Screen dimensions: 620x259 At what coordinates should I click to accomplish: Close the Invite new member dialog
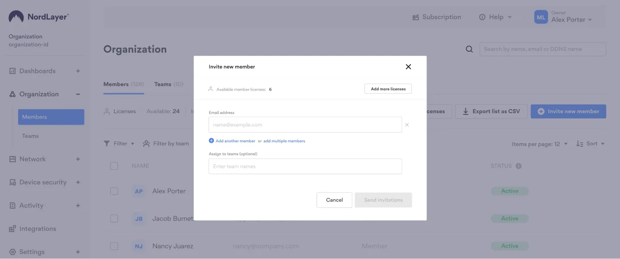[x=408, y=67]
